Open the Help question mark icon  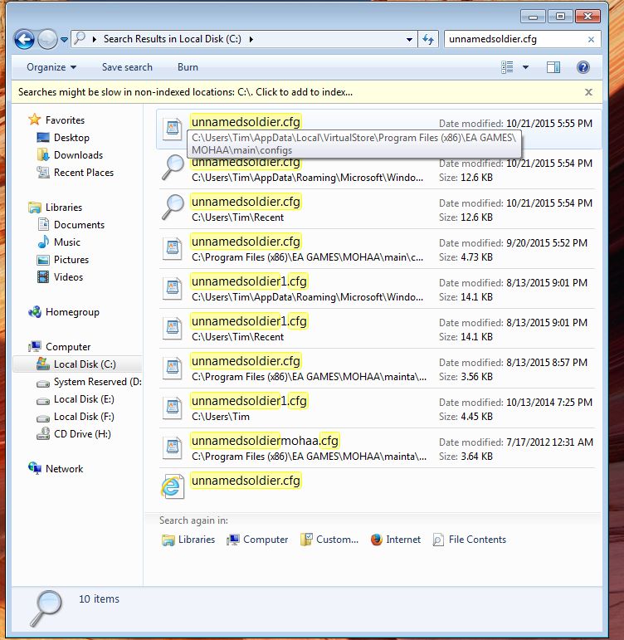click(583, 67)
